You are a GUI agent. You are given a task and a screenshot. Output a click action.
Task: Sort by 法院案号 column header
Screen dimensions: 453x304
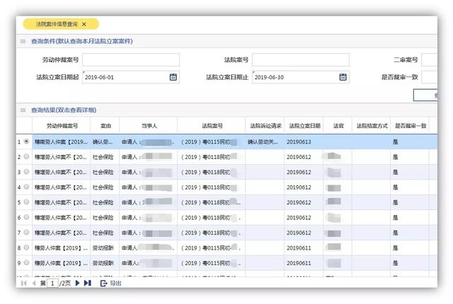212,126
